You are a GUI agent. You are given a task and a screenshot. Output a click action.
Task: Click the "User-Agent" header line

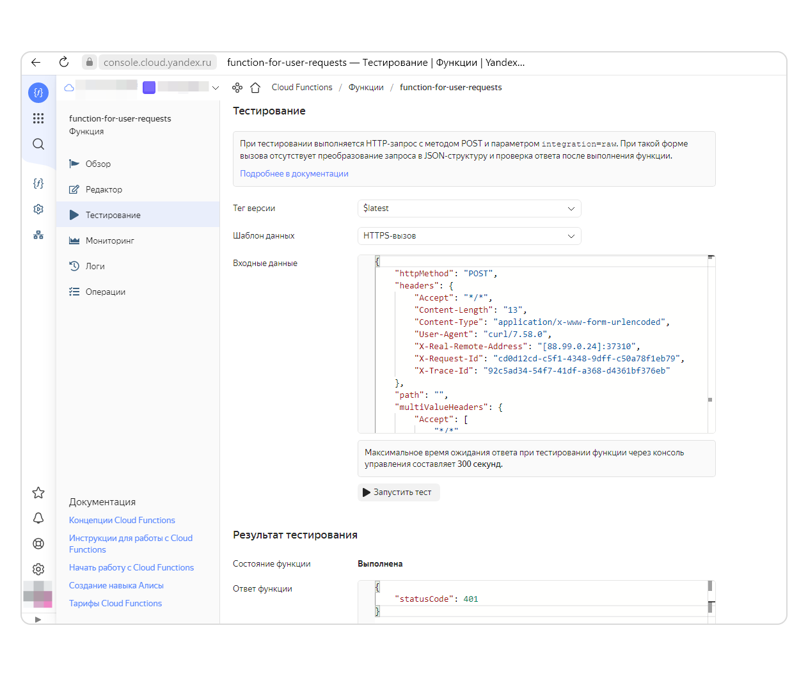click(483, 334)
